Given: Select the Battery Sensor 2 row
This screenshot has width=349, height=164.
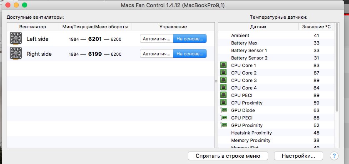Looking at the screenshot, I should [276, 58].
